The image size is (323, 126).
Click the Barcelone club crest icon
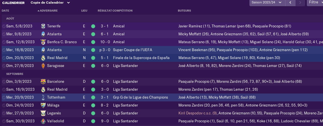43,82
